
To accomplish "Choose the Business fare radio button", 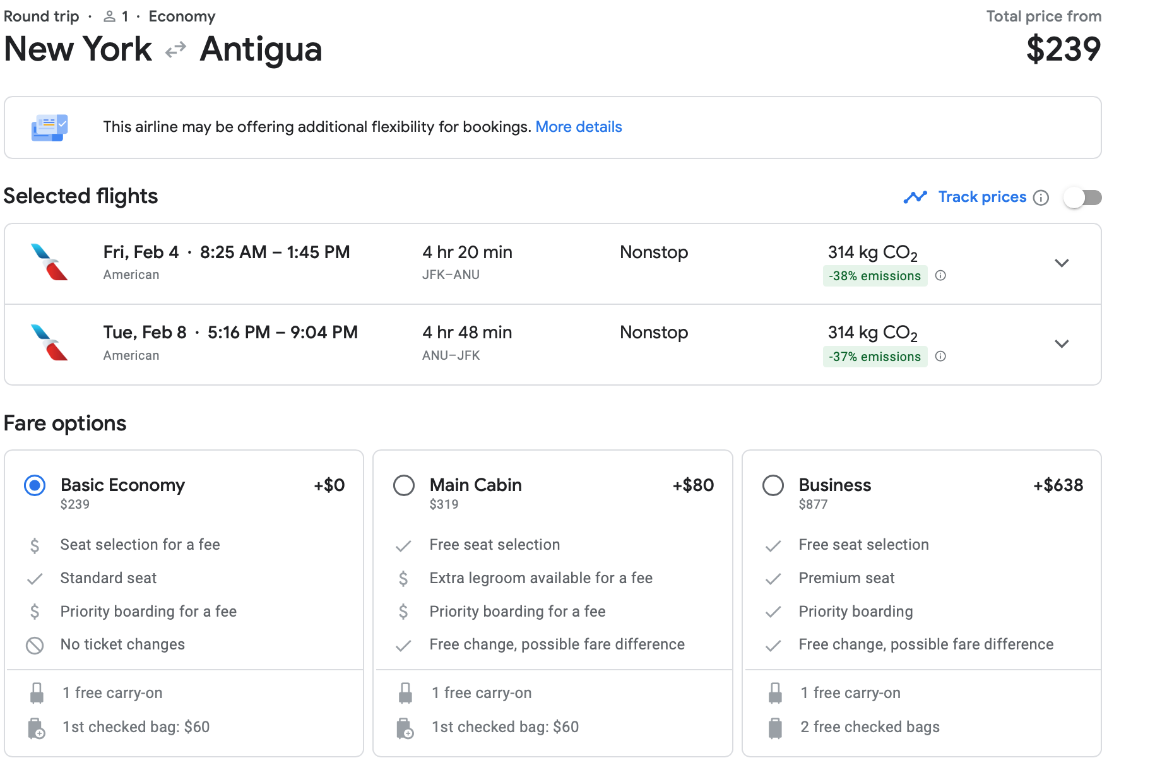I will coord(773,485).
